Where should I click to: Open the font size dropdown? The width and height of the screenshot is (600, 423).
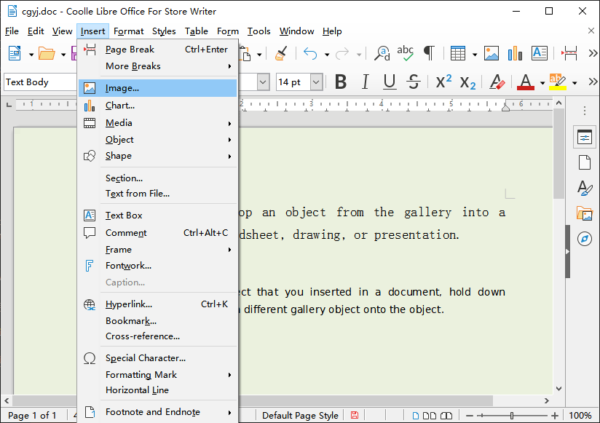[x=315, y=82]
